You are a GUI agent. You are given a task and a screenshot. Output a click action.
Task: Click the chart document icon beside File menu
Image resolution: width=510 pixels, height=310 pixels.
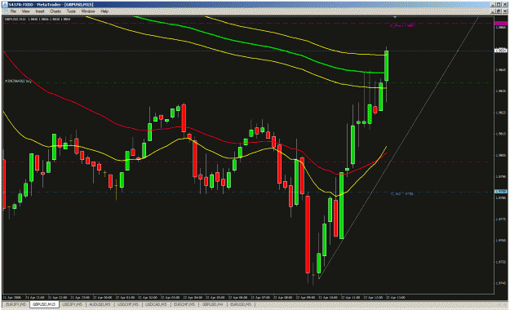5,11
